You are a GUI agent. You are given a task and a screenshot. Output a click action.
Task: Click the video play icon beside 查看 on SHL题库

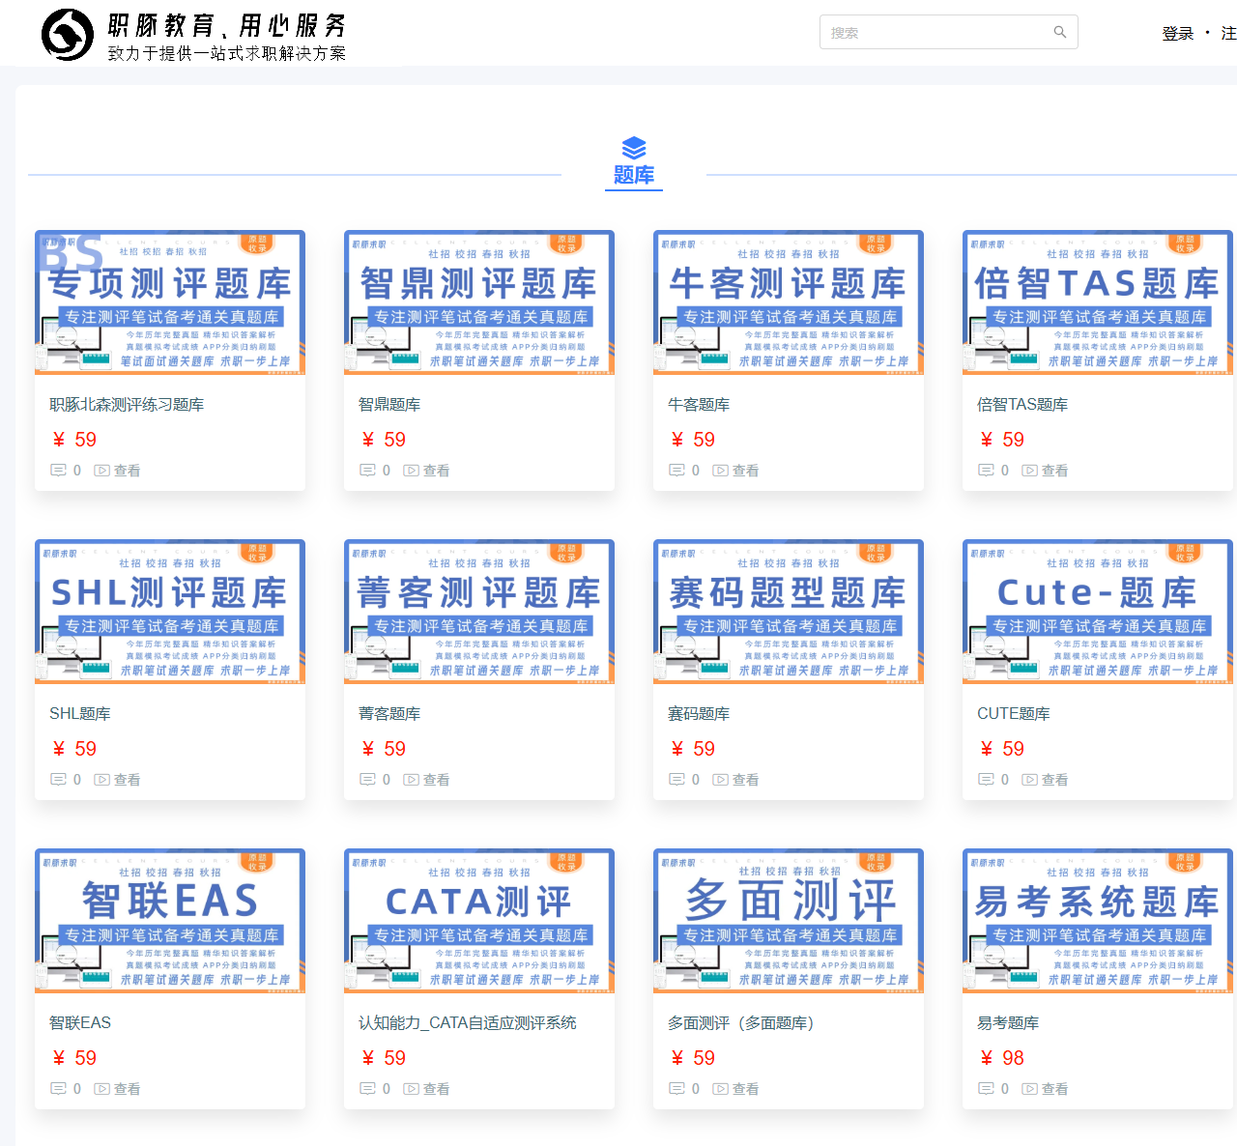(x=101, y=779)
